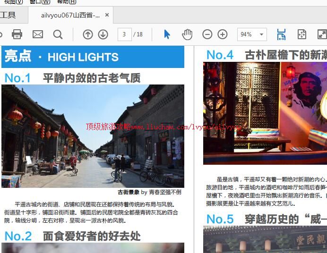This screenshot has height=253, width=327.
Task: Click the ancient street photo in document
Action: [x=93, y=136]
